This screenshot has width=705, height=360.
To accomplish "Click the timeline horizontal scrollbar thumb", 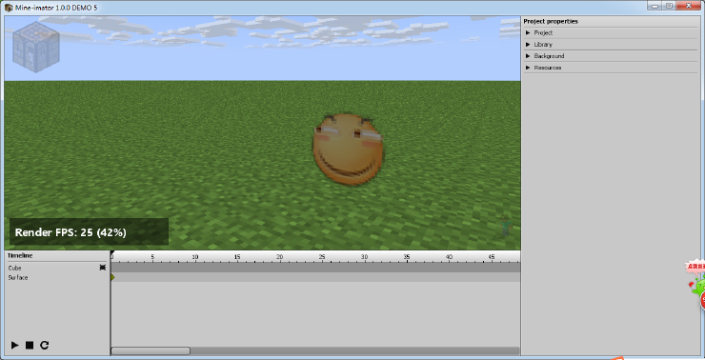I will pyautogui.click(x=151, y=350).
